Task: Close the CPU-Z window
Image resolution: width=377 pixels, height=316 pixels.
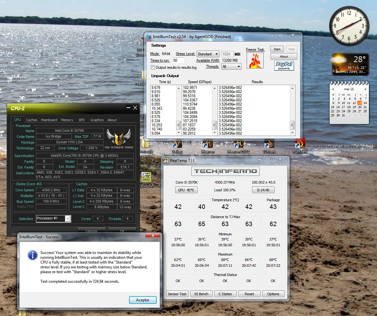Action: pos(135,107)
